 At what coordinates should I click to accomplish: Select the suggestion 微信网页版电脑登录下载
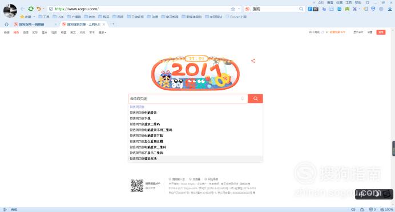[x=195, y=135]
